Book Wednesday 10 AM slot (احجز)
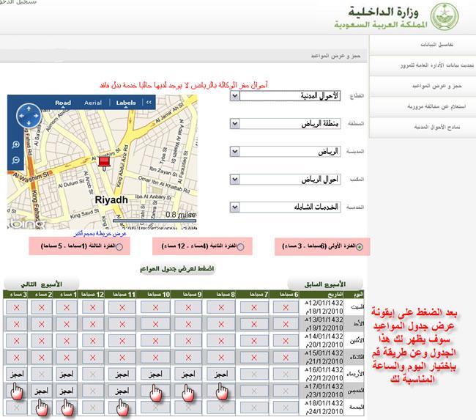 coord(155,375)
